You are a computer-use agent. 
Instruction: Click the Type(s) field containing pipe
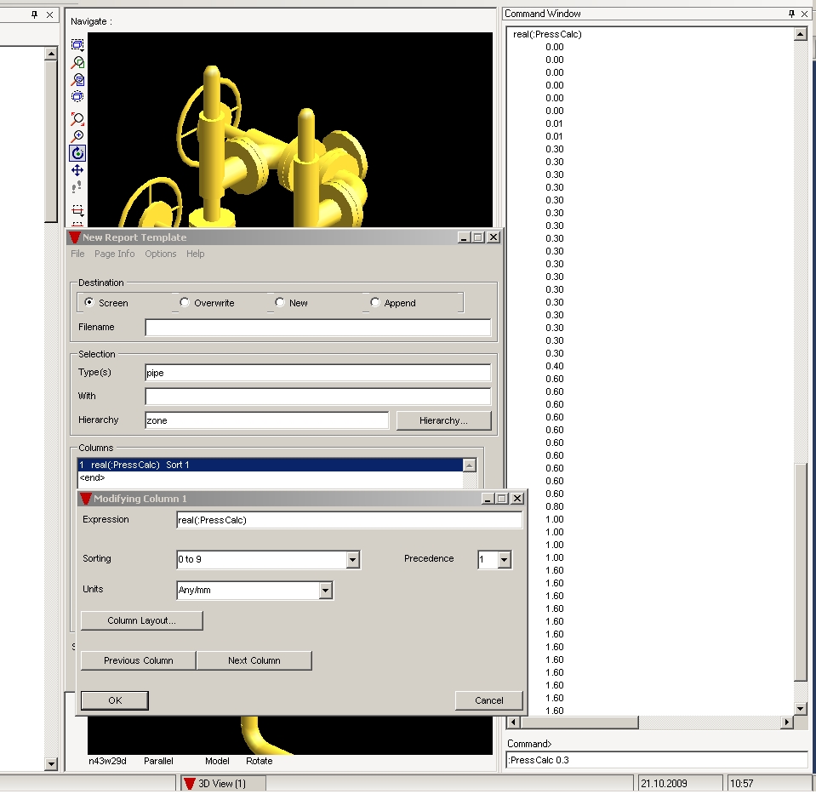318,373
